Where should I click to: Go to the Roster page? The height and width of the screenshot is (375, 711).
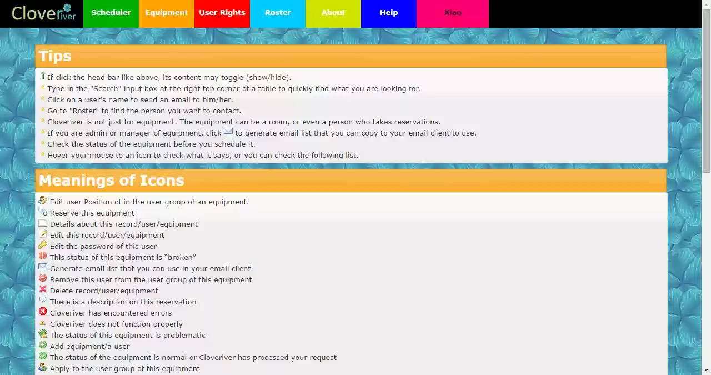[x=278, y=12]
